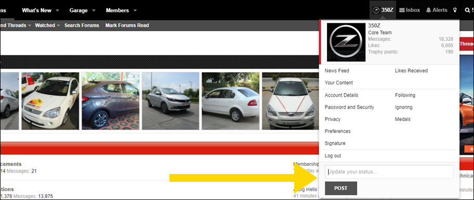Click the 350Z avatar in navbar
The height and width of the screenshot is (200, 474).
coord(376,10)
